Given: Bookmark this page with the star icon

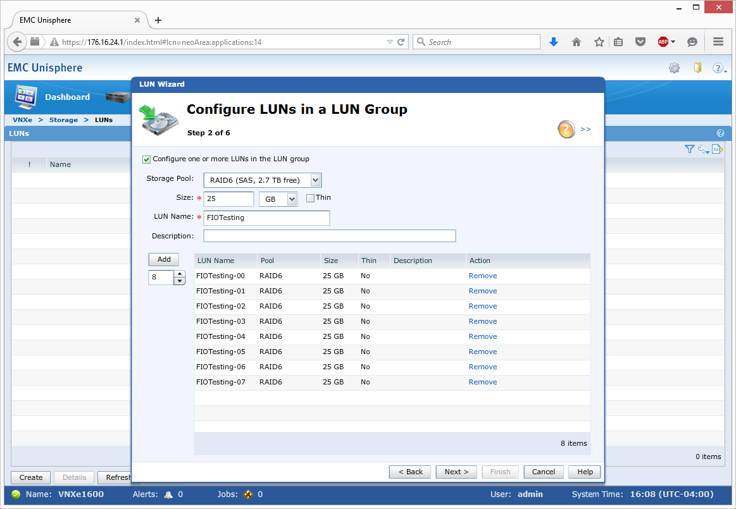Looking at the screenshot, I should [599, 42].
